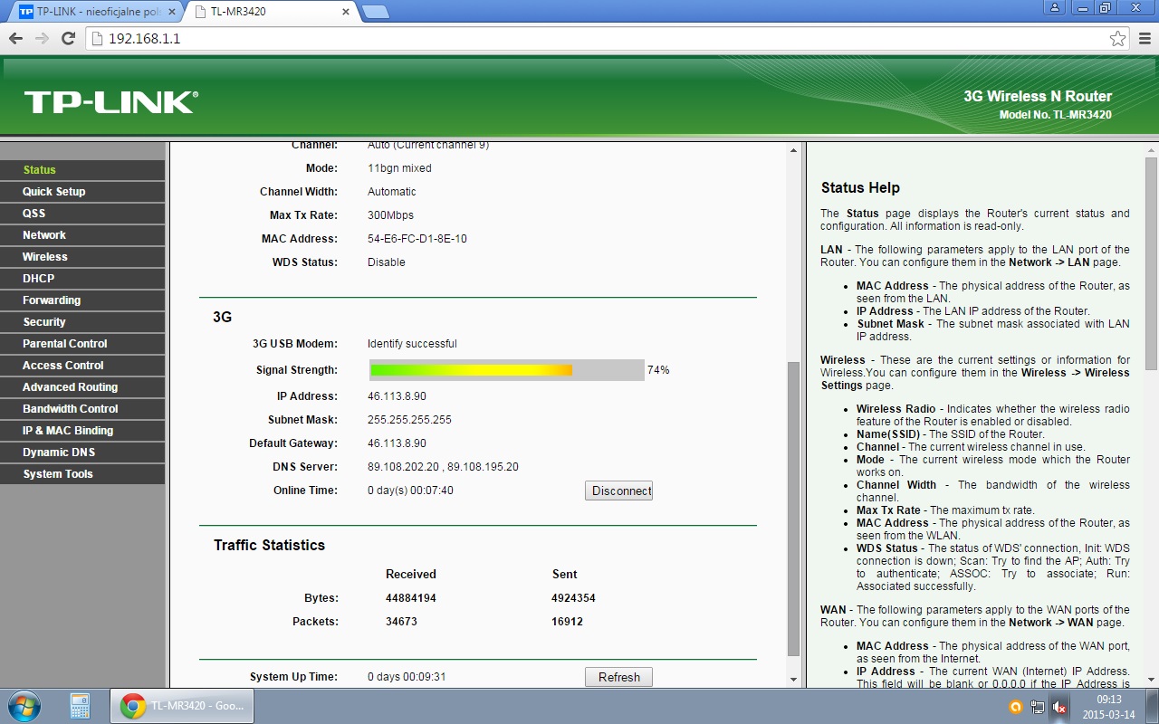Reload the page with the refresh icon
The height and width of the screenshot is (724, 1159).
pos(68,39)
